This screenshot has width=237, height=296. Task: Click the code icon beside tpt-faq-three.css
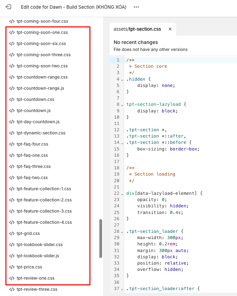[12, 166]
